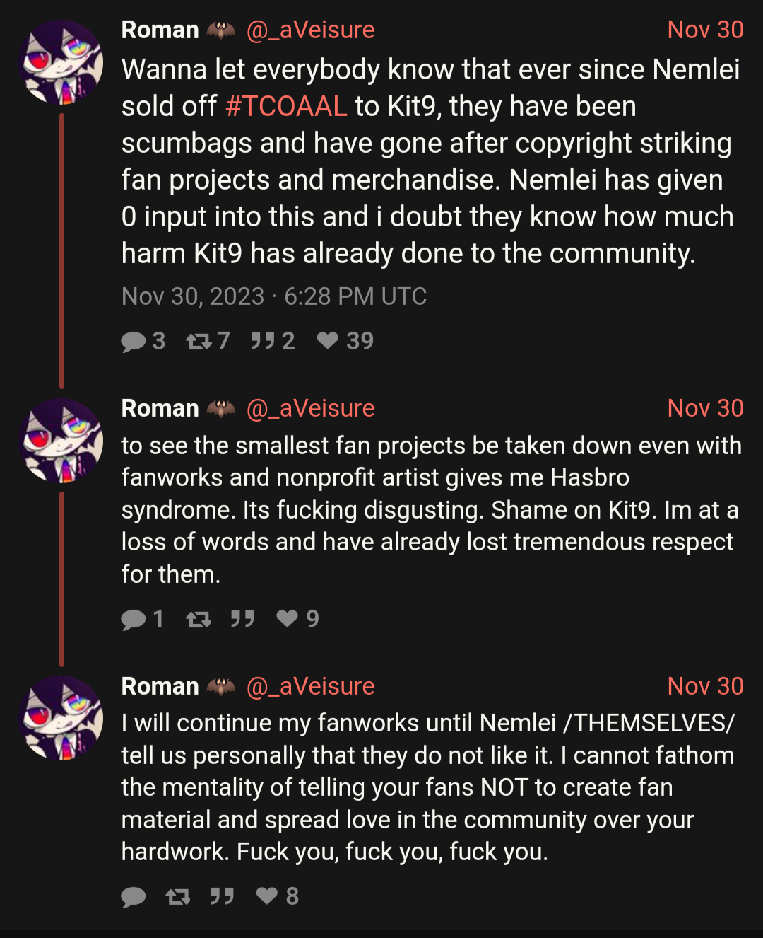This screenshot has height=938, width=763.
Task: Click the Roman display name on the last tweet
Action: point(160,686)
